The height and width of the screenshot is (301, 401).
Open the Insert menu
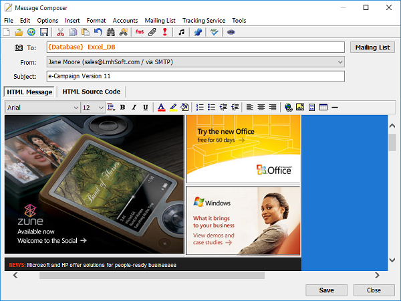(x=72, y=21)
